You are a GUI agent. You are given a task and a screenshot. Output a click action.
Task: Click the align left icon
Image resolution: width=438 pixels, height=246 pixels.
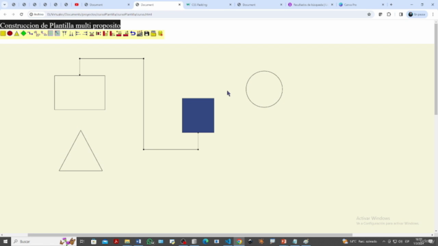point(78,33)
